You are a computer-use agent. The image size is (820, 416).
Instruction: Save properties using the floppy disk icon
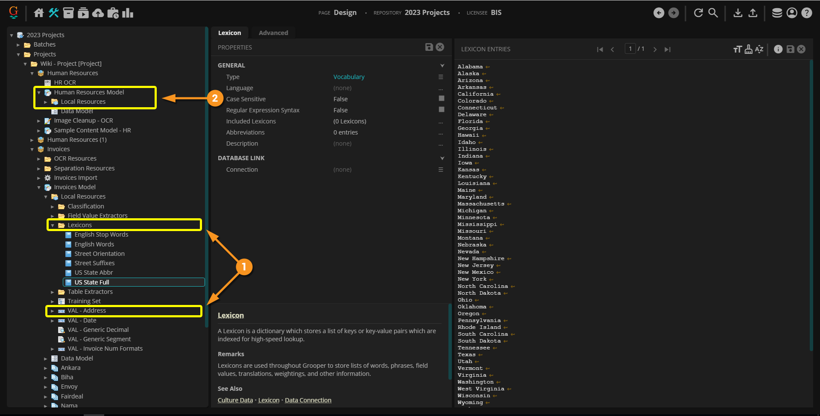pyautogui.click(x=429, y=47)
